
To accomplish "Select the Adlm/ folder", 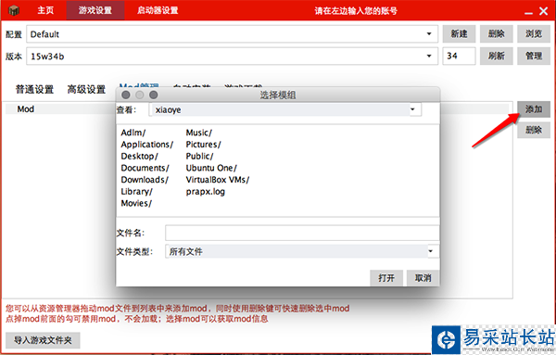I will pyautogui.click(x=133, y=133).
